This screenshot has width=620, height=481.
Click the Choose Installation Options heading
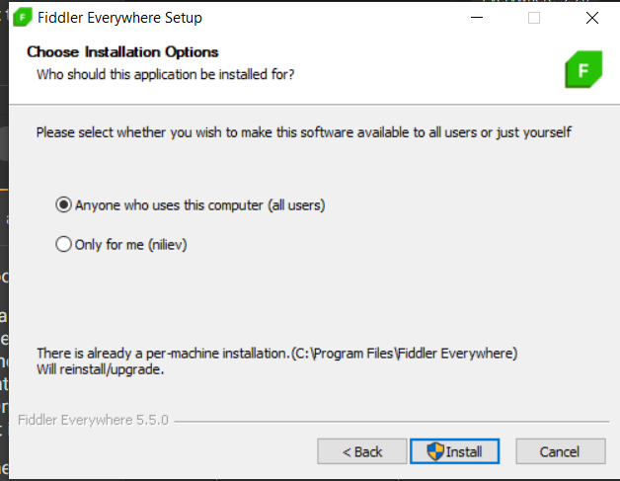(x=122, y=52)
